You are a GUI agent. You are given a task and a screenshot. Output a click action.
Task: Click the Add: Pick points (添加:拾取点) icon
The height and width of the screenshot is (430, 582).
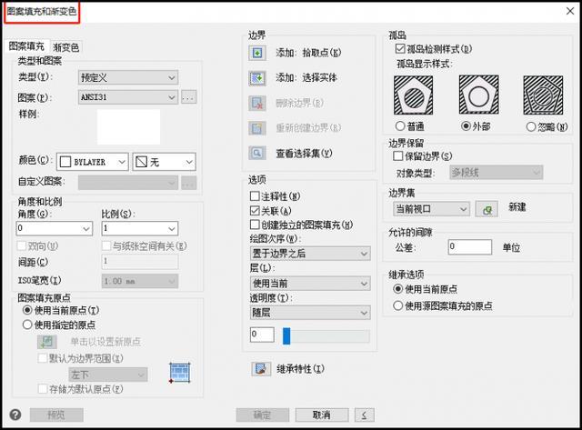257,54
